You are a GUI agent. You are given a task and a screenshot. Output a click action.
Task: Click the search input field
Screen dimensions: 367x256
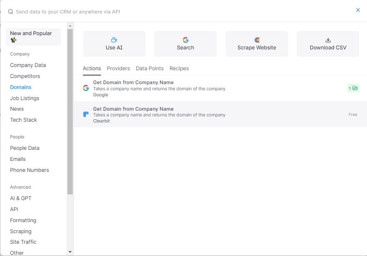163,12
